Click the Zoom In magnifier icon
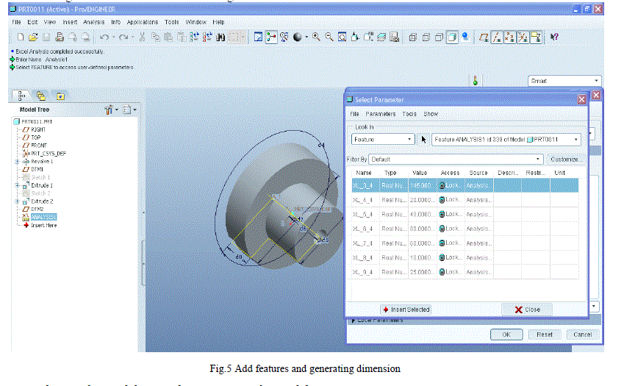This screenshot has height=386, width=624. point(315,37)
